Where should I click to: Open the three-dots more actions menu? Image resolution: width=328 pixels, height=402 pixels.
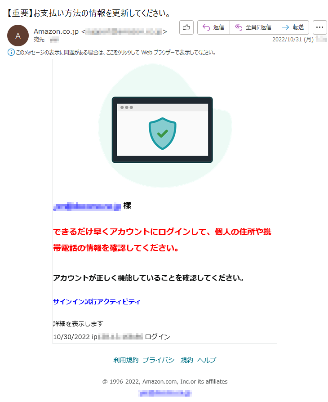pyautogui.click(x=319, y=27)
